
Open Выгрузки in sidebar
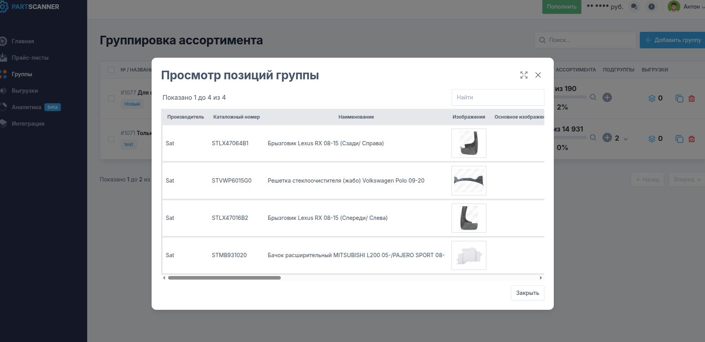pos(25,91)
